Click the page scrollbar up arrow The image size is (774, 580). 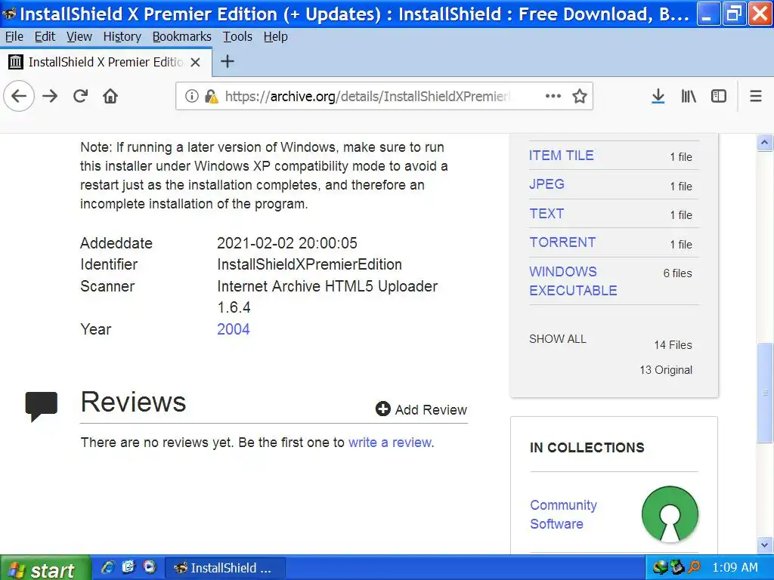[765, 143]
